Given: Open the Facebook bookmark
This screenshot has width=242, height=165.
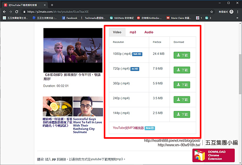Looking at the screenshot, I should (x=70, y=18).
